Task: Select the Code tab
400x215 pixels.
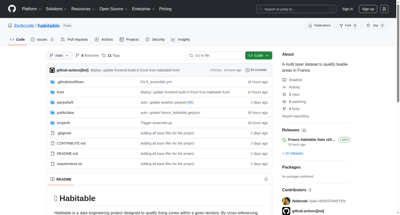Action: point(17,39)
